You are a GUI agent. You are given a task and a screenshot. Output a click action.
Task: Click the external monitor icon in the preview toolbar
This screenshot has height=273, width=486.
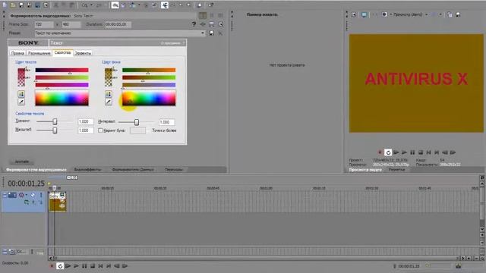(x=364, y=14)
